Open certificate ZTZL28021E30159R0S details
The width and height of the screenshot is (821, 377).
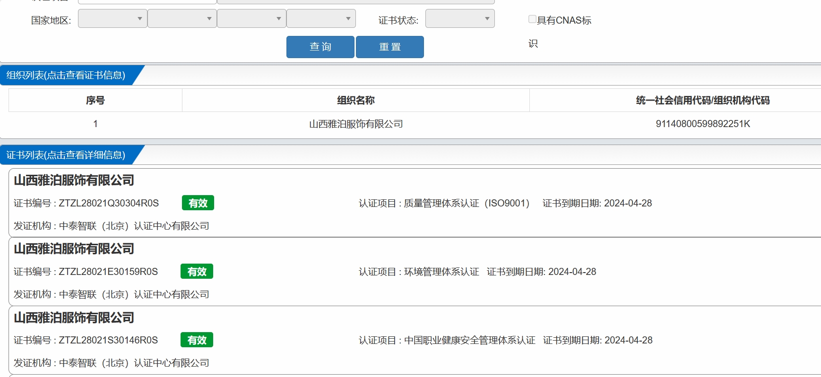tap(108, 272)
